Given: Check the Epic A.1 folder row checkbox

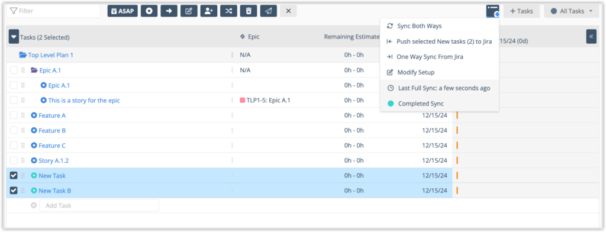Looking at the screenshot, I should tap(14, 70).
